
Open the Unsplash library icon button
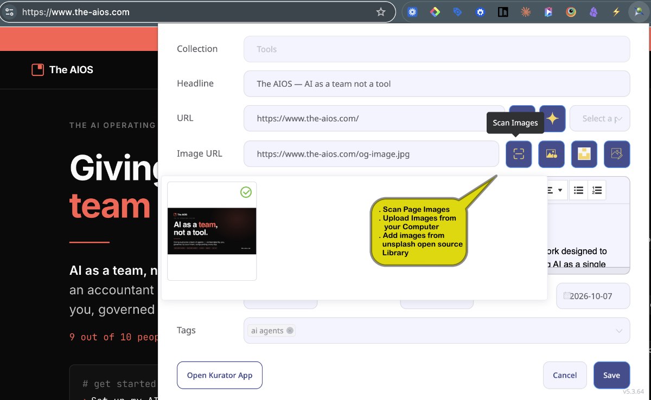[584, 154]
